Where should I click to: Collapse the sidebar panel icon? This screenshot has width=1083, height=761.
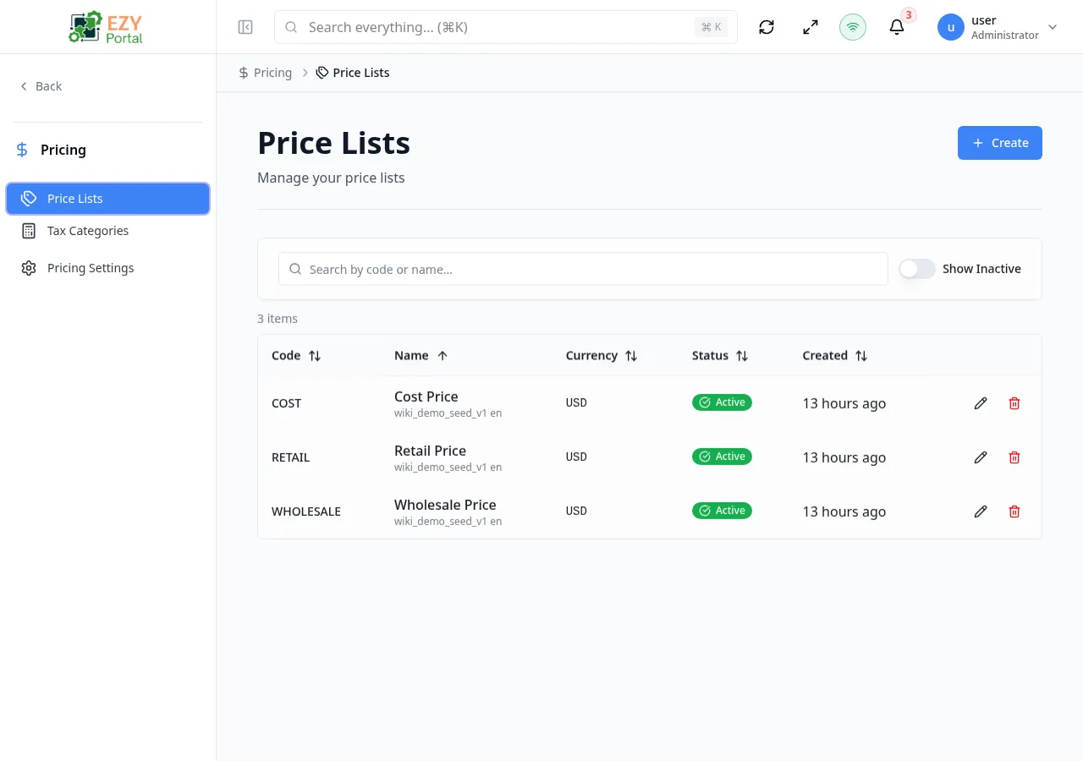(245, 27)
